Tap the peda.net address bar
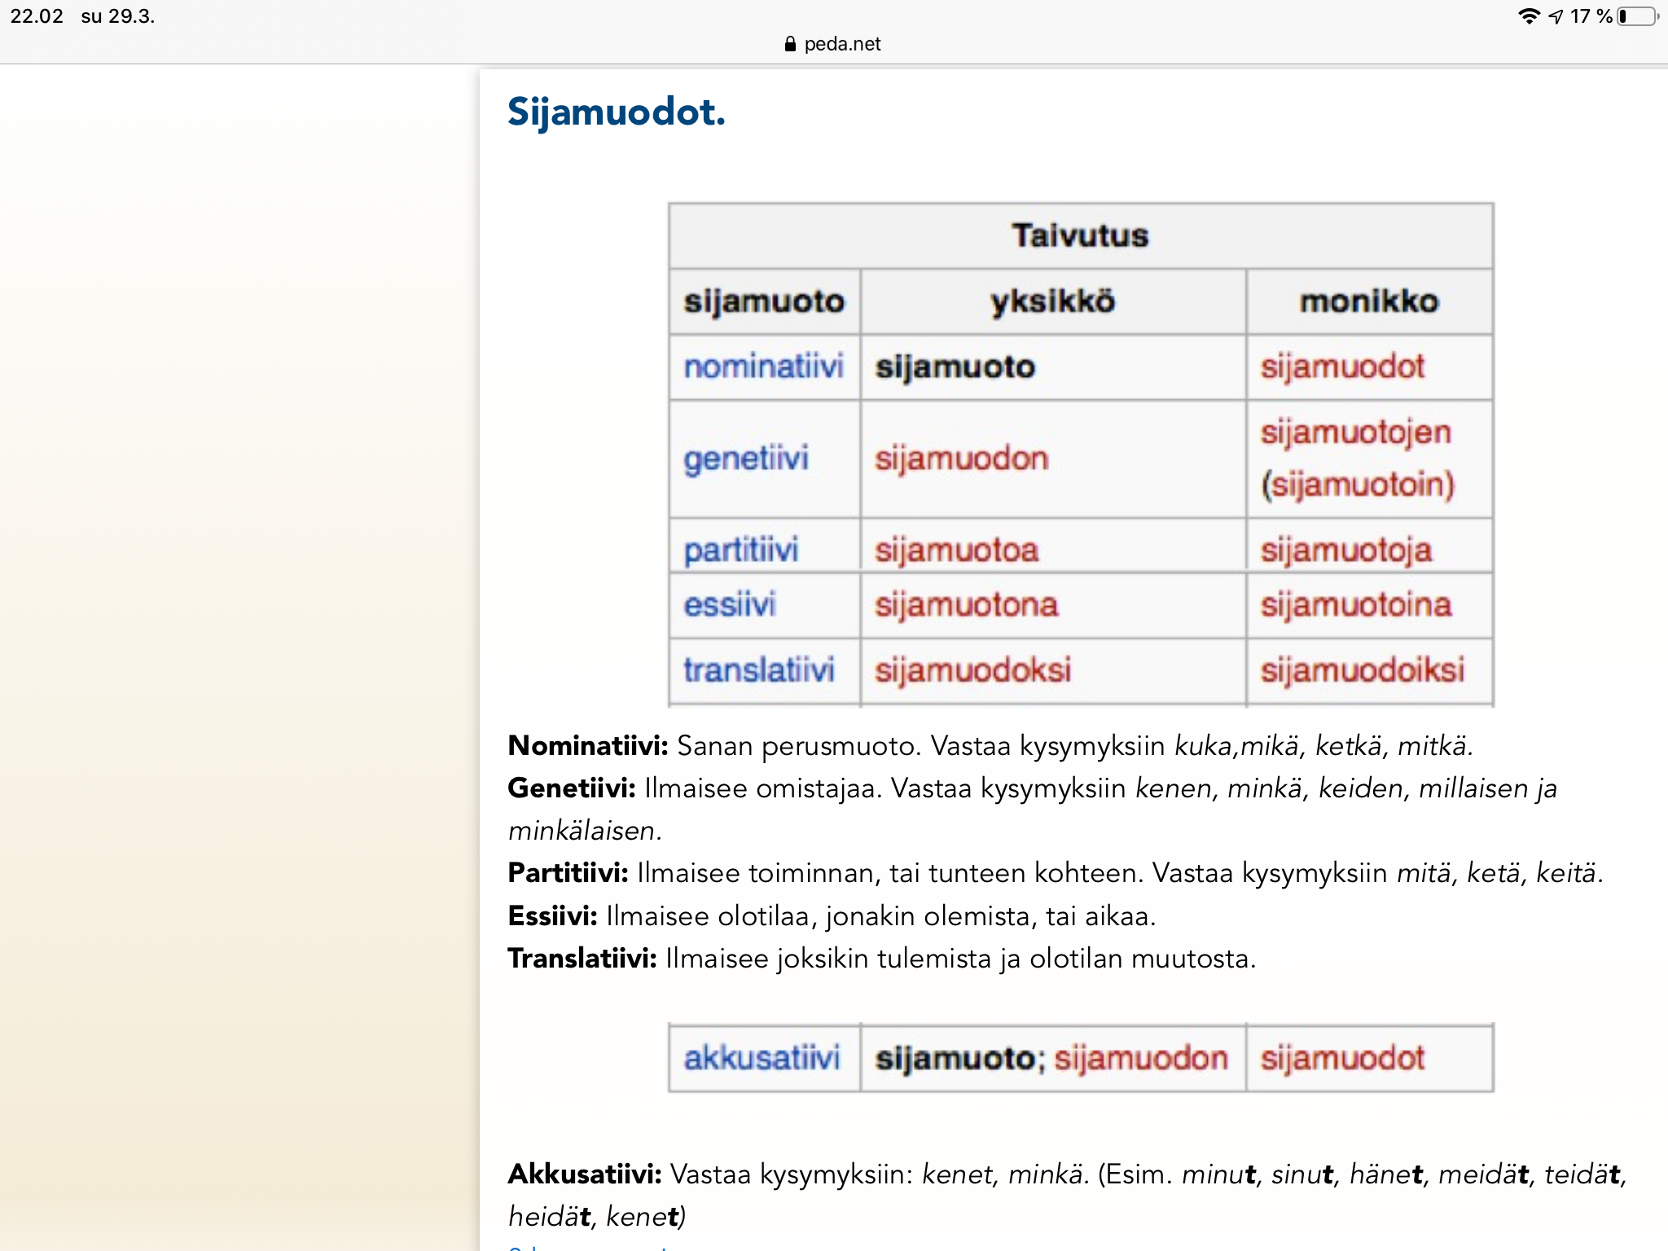The width and height of the screenshot is (1668, 1251). [832, 44]
